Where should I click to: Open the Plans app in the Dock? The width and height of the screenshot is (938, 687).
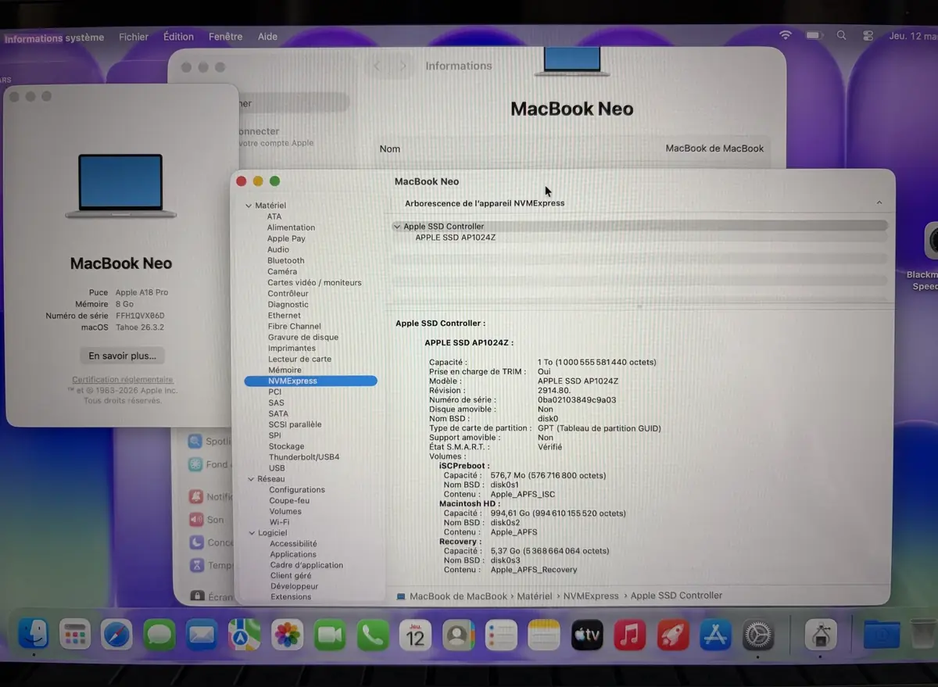tap(245, 635)
